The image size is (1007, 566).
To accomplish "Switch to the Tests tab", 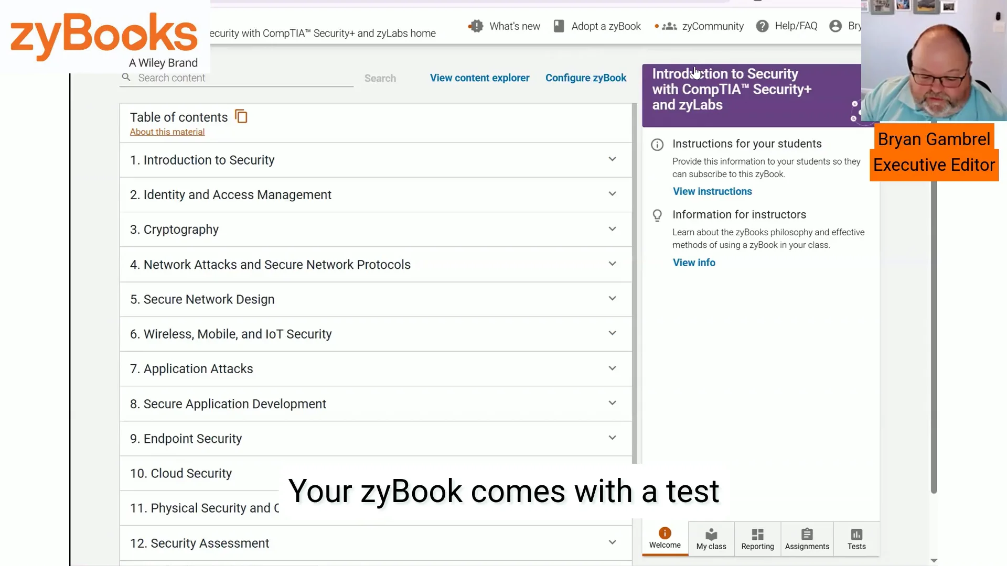I will tap(856, 539).
